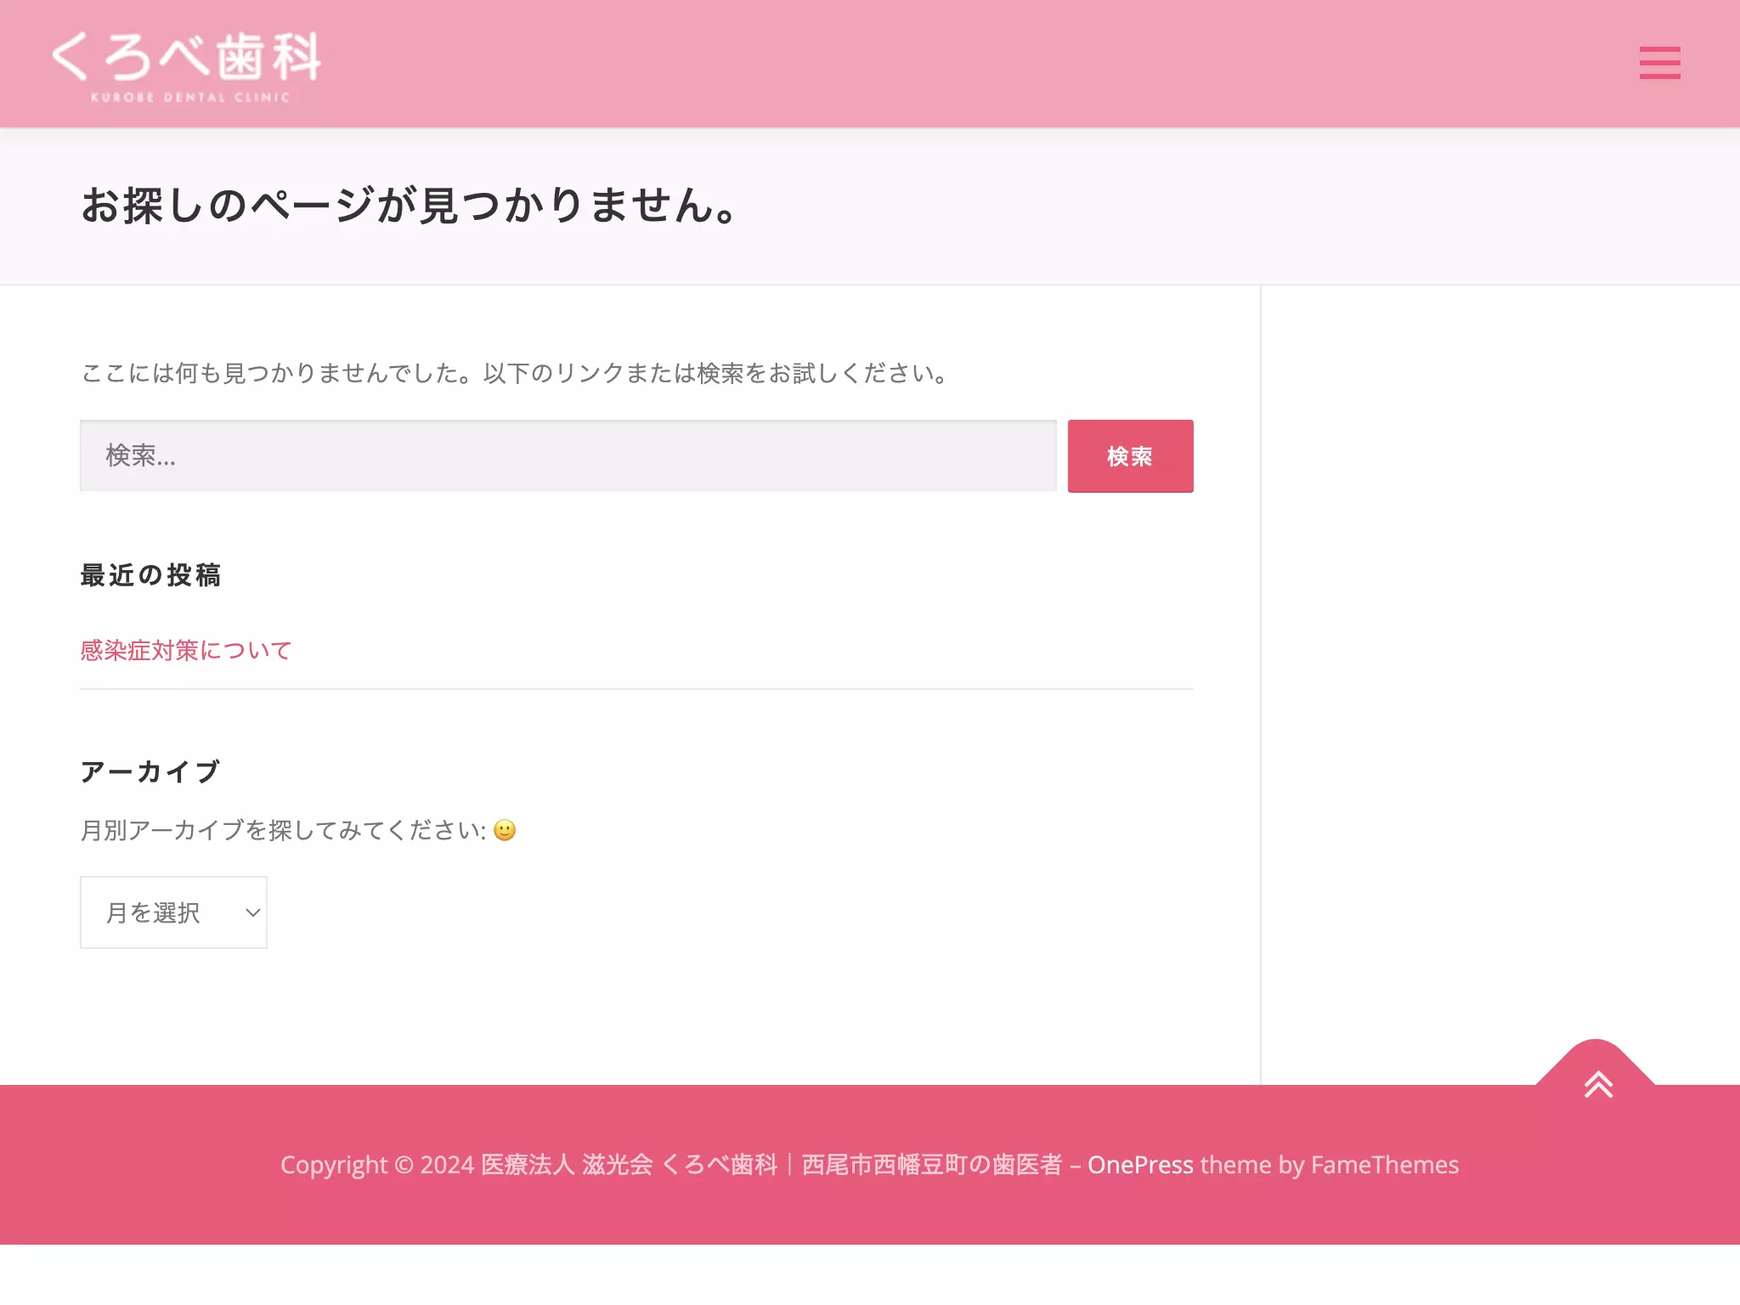1740x1305 pixels.
Task: Focus the 検索... search input field
Action: (x=568, y=455)
